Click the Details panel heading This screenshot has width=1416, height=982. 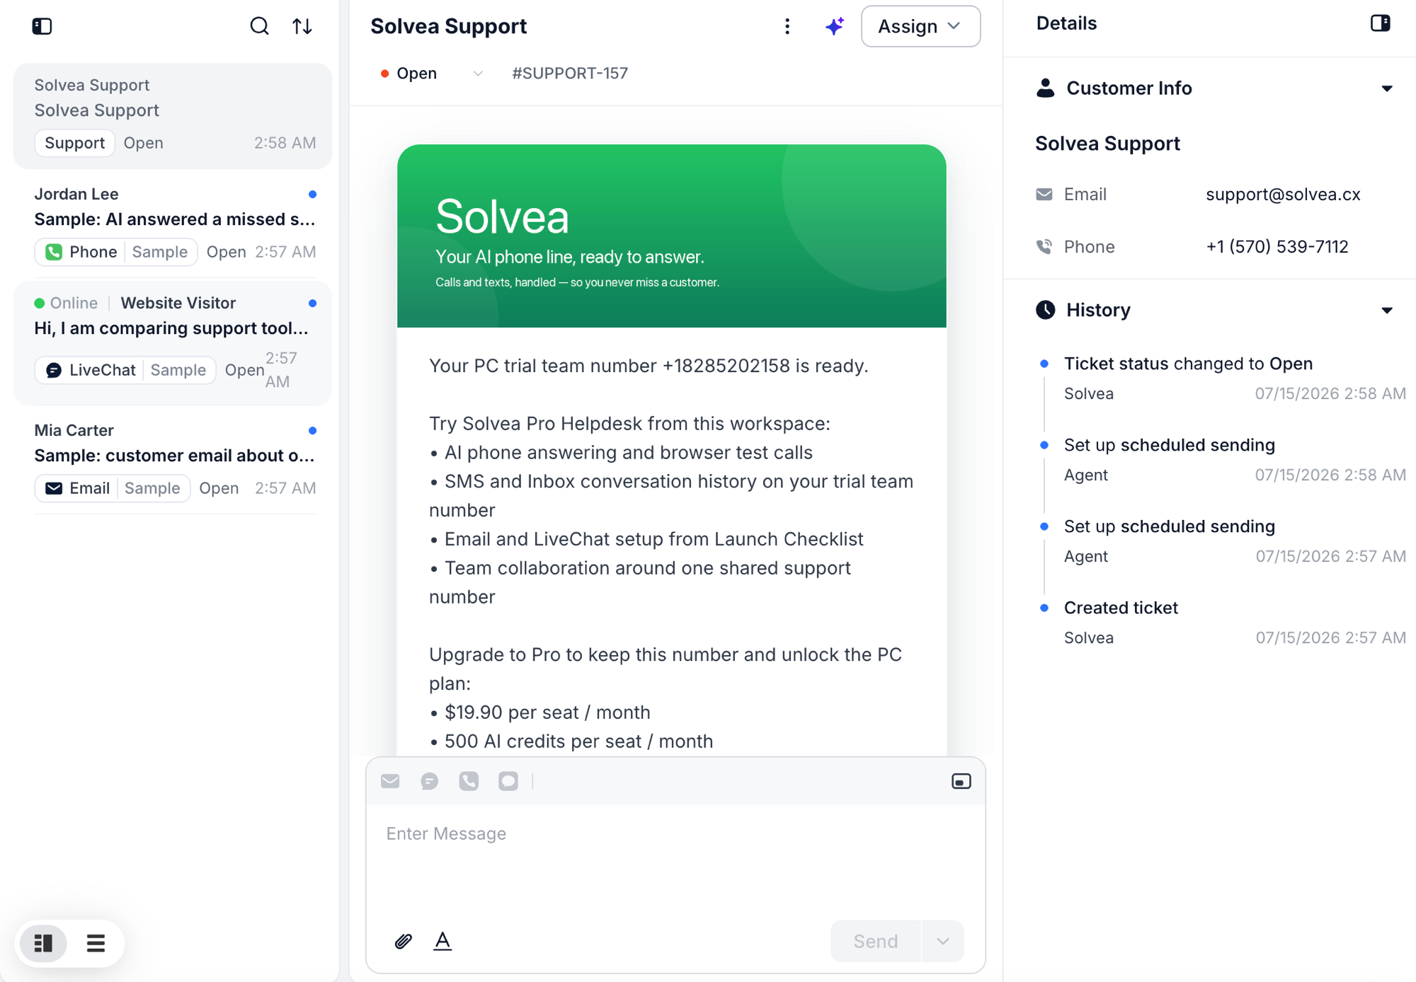1066,23
